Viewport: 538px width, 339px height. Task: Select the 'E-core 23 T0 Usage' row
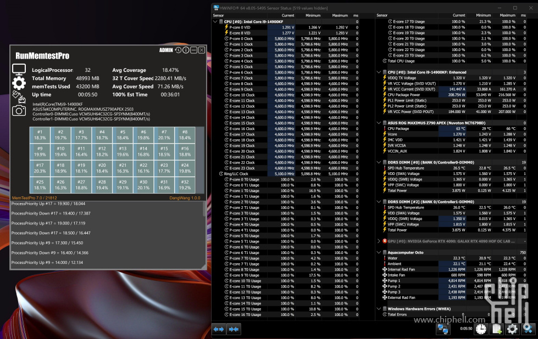pos(452,55)
